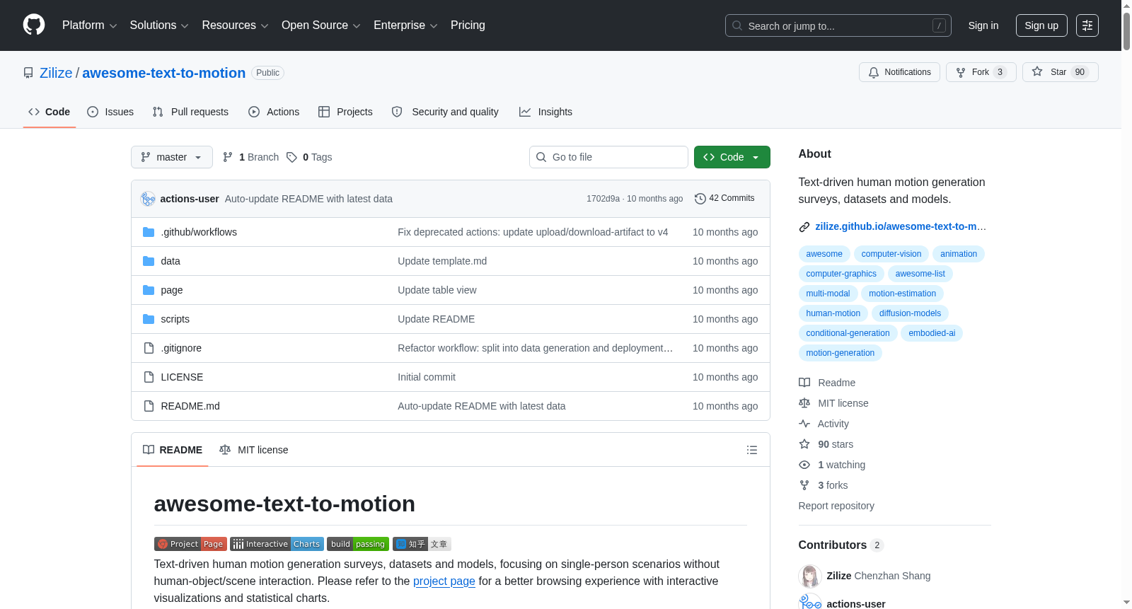Screen dimensions: 1132x609
Task: Click the Project Page badge
Action: 190,544
